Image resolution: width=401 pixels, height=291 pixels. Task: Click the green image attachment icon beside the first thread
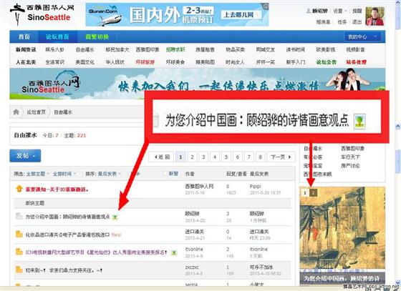[x=115, y=217]
